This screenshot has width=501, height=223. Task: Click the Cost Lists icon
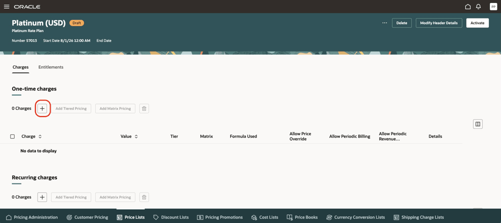coord(254,217)
